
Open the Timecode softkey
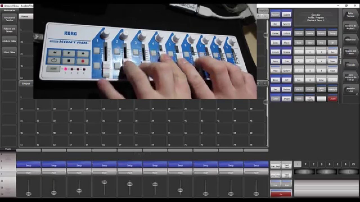(350, 64)
